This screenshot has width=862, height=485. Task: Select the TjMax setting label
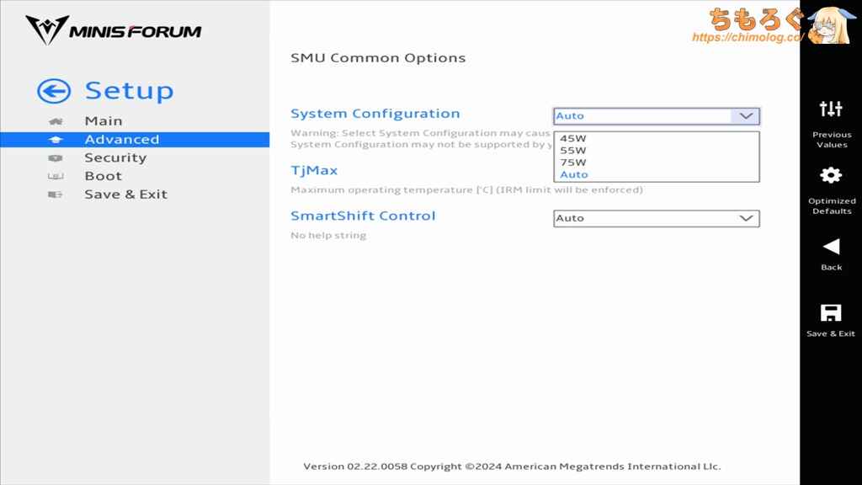click(x=314, y=170)
